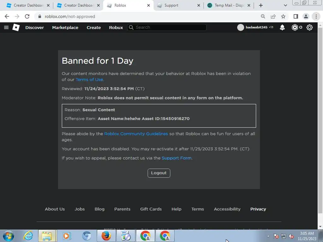Open the Windows Start button
Screen dimensions: 323x242
9,236
